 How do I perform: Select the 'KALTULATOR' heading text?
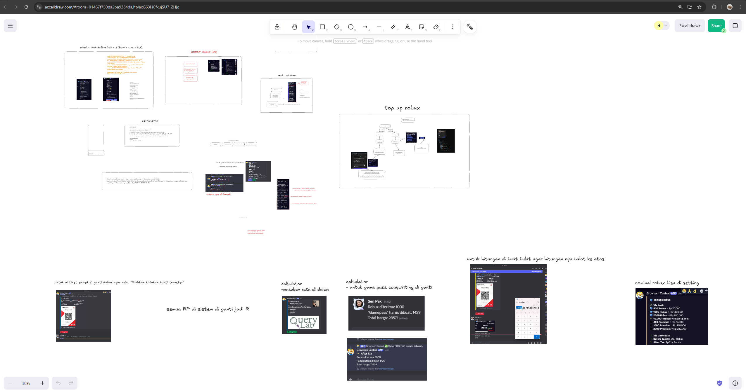[x=150, y=121]
